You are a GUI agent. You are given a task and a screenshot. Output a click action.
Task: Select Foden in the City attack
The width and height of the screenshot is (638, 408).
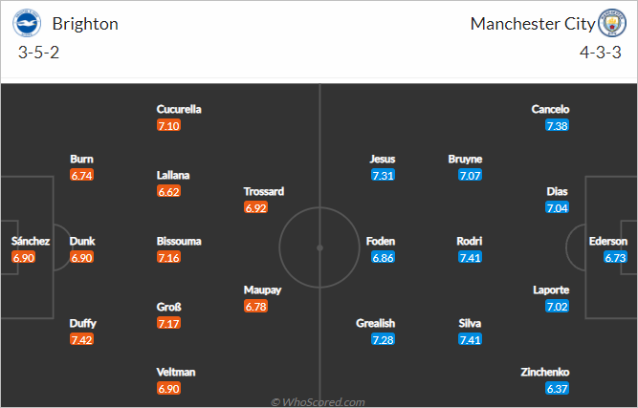(x=381, y=241)
